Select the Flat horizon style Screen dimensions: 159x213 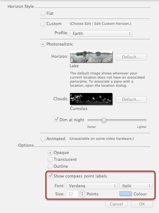43,14
